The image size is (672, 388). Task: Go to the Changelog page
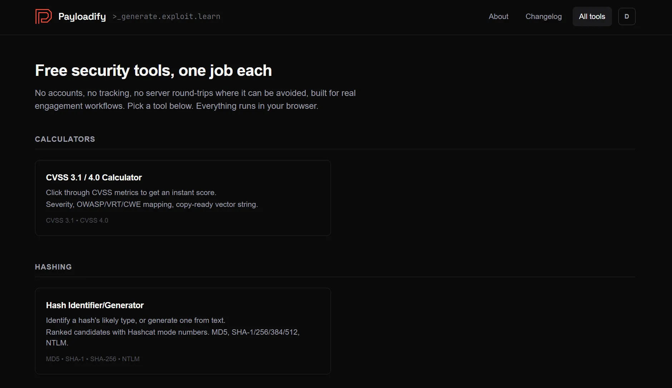pos(543,16)
